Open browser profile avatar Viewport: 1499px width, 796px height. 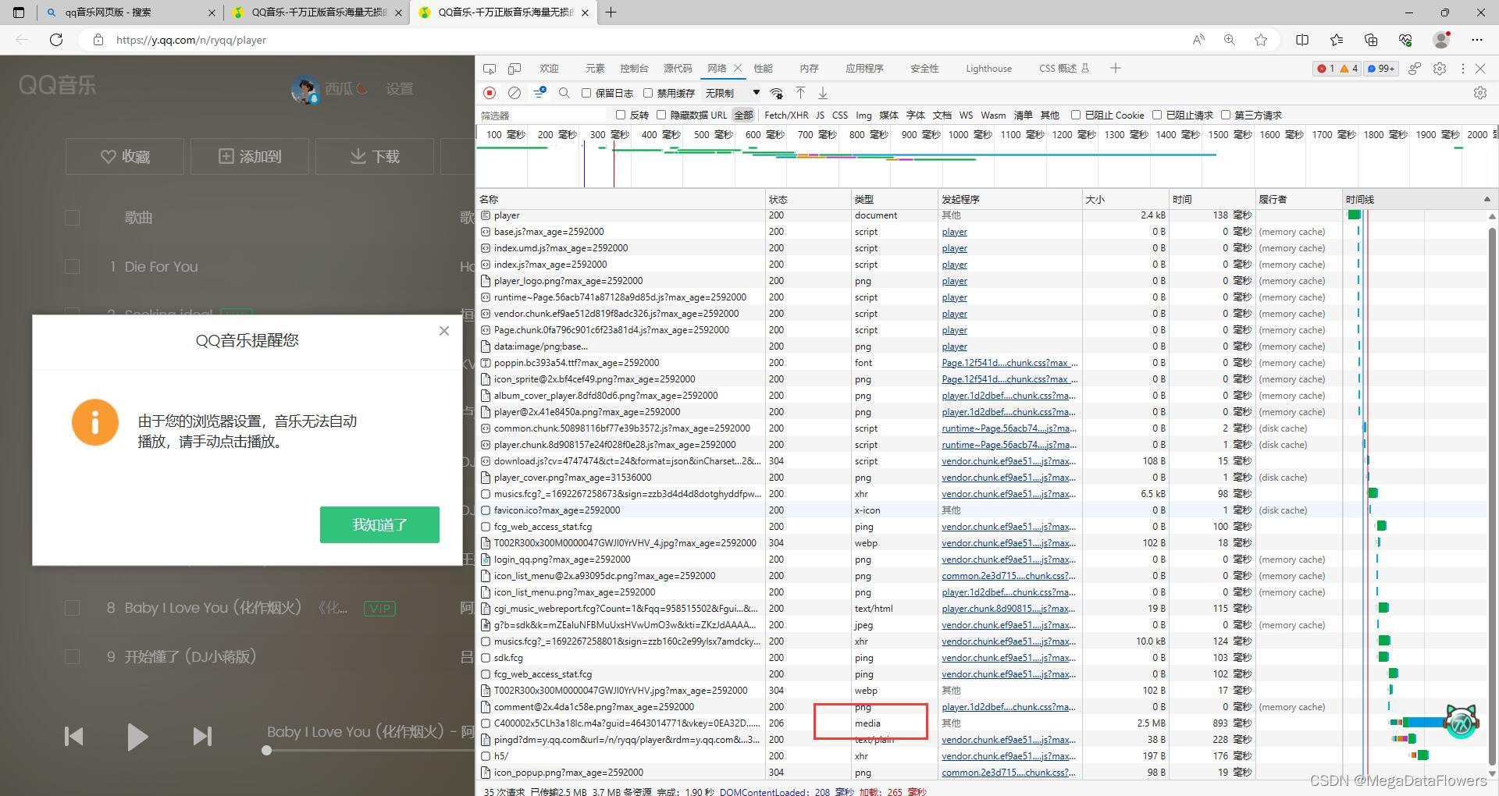(1441, 39)
